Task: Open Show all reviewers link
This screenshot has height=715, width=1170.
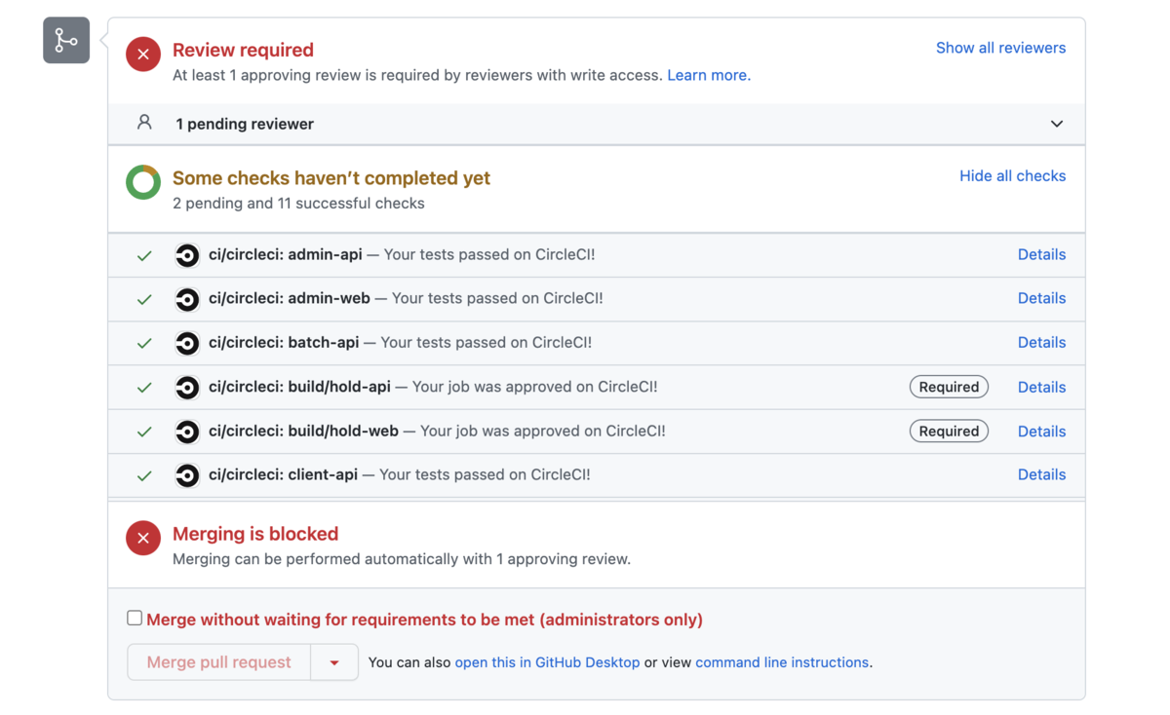Action: coord(1000,48)
